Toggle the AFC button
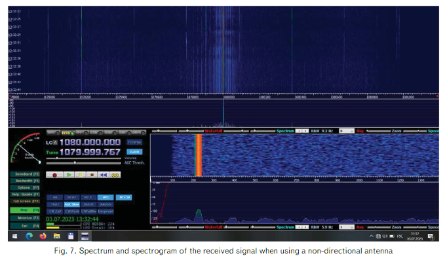 coord(106,197)
